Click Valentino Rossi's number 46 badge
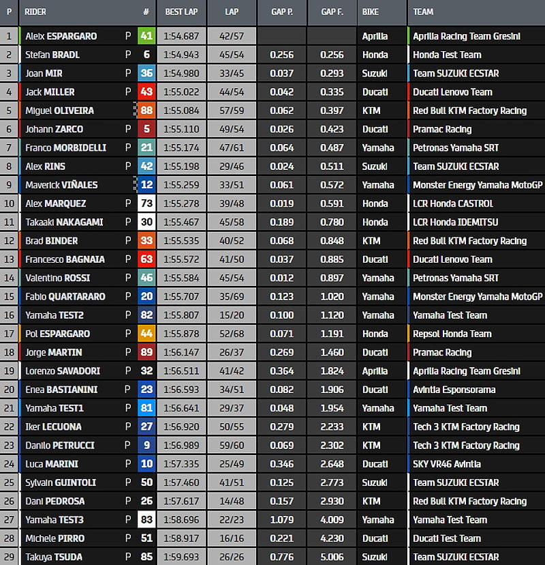Screen dimensions: 545x565 coord(146,278)
